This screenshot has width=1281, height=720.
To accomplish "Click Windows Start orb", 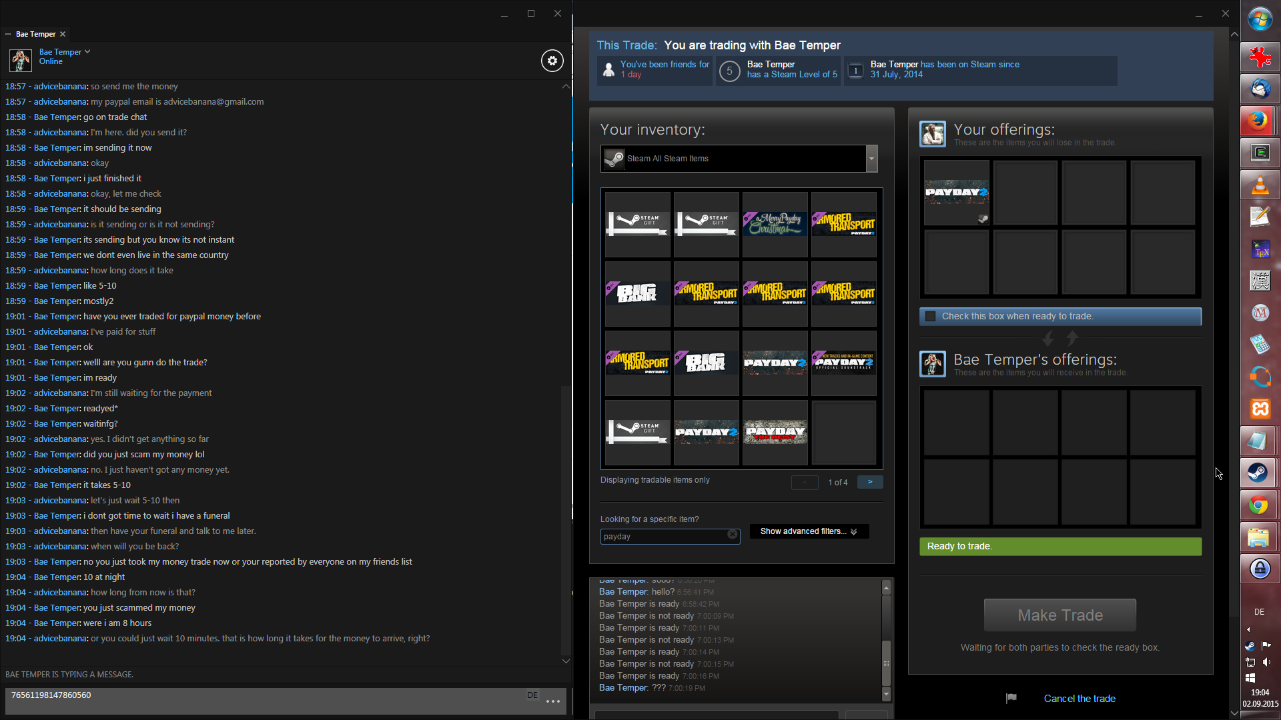I will [1260, 19].
